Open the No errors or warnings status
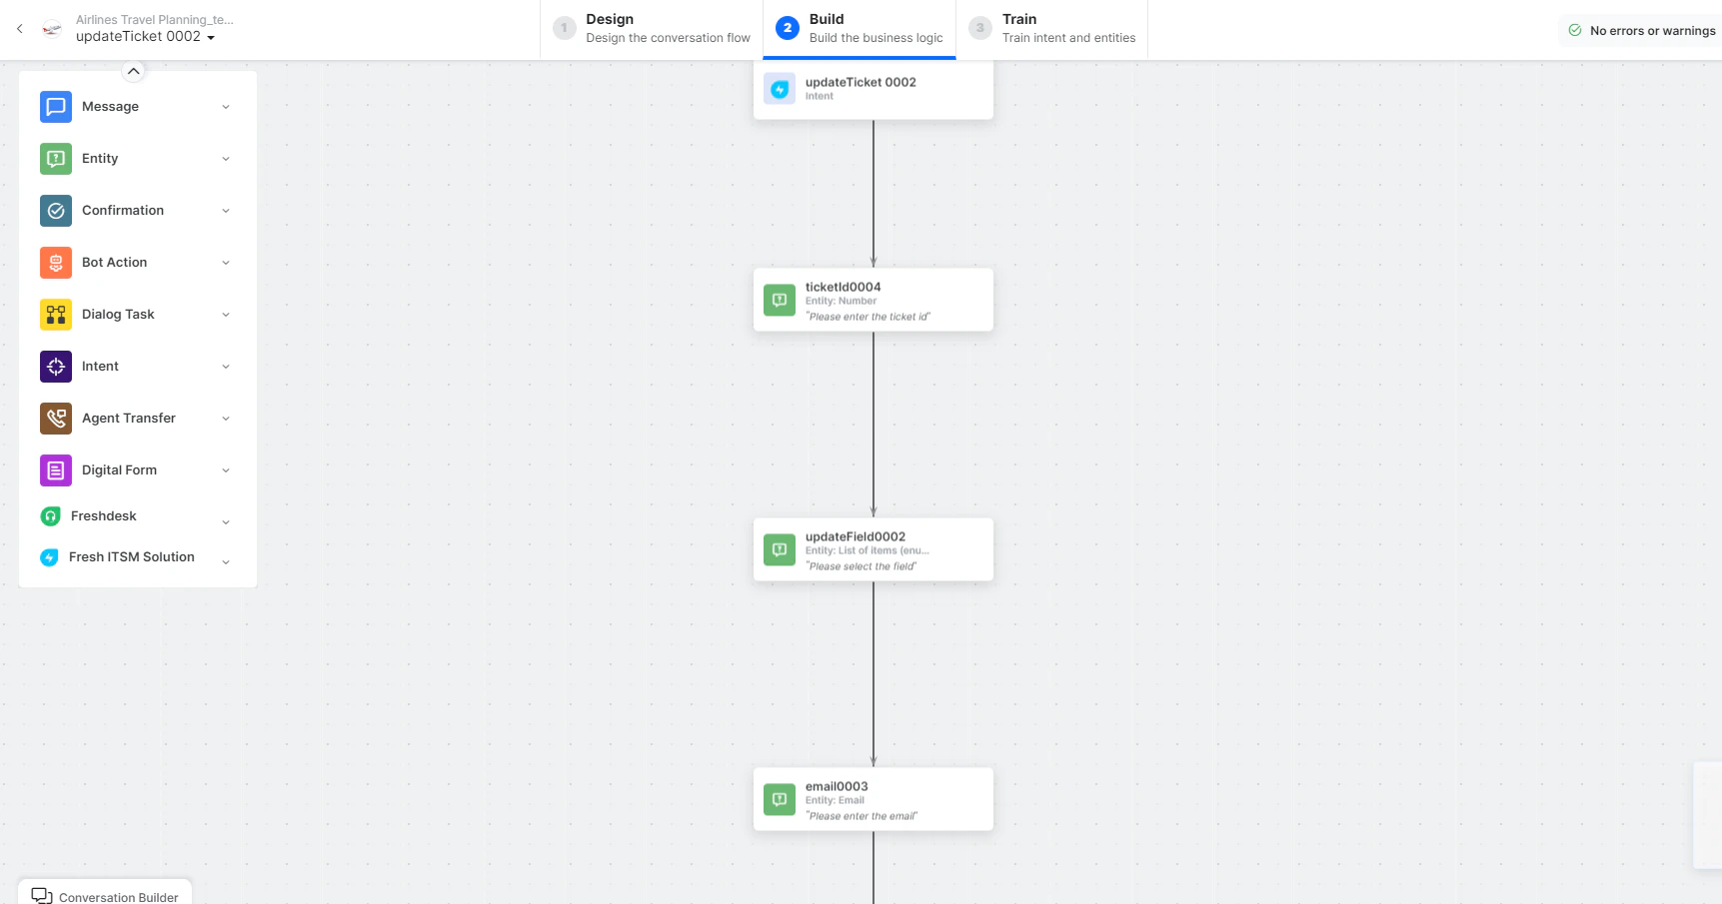 (x=1640, y=30)
